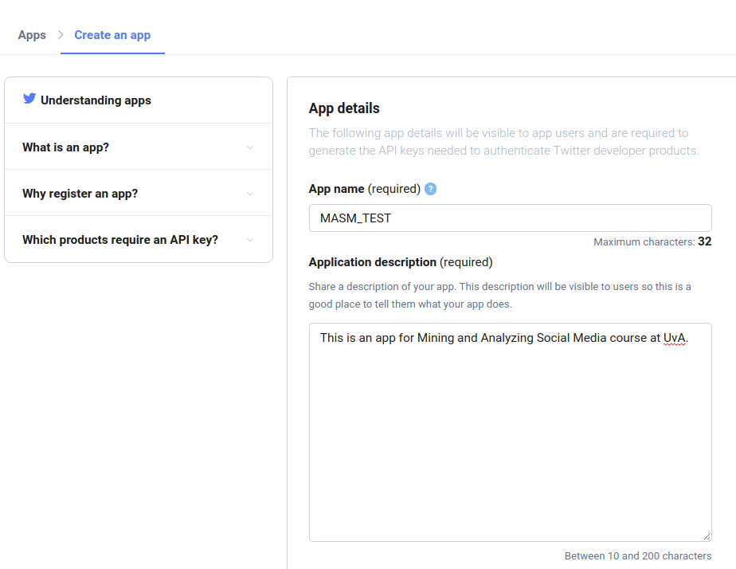Focus the App name field containing MASM_TEST
Image resolution: width=736 pixels, height=569 pixels.
click(511, 218)
